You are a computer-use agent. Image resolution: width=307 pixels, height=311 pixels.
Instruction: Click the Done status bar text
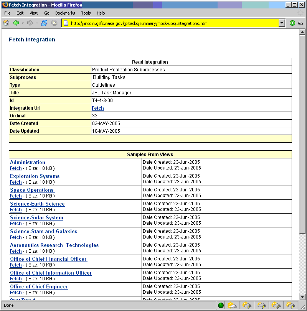[9, 305]
